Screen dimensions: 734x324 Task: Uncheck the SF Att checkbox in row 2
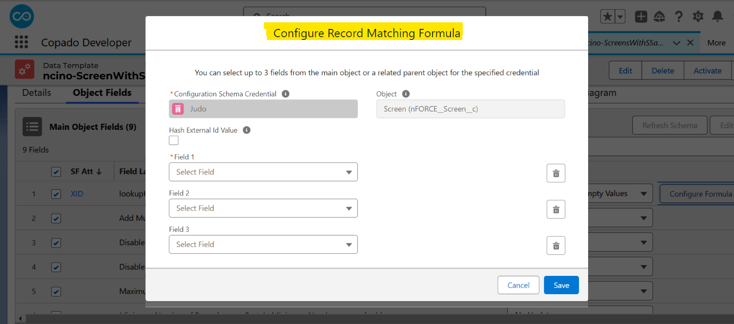pos(56,218)
